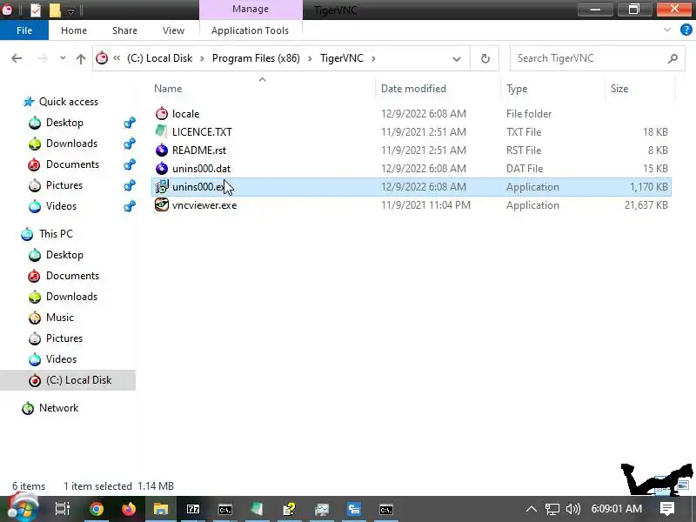Viewport: 696px width, 522px height.
Task: Sort by the Name column header
Action: pos(168,89)
